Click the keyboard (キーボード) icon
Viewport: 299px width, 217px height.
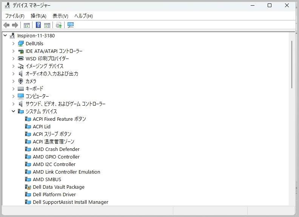tap(21, 89)
